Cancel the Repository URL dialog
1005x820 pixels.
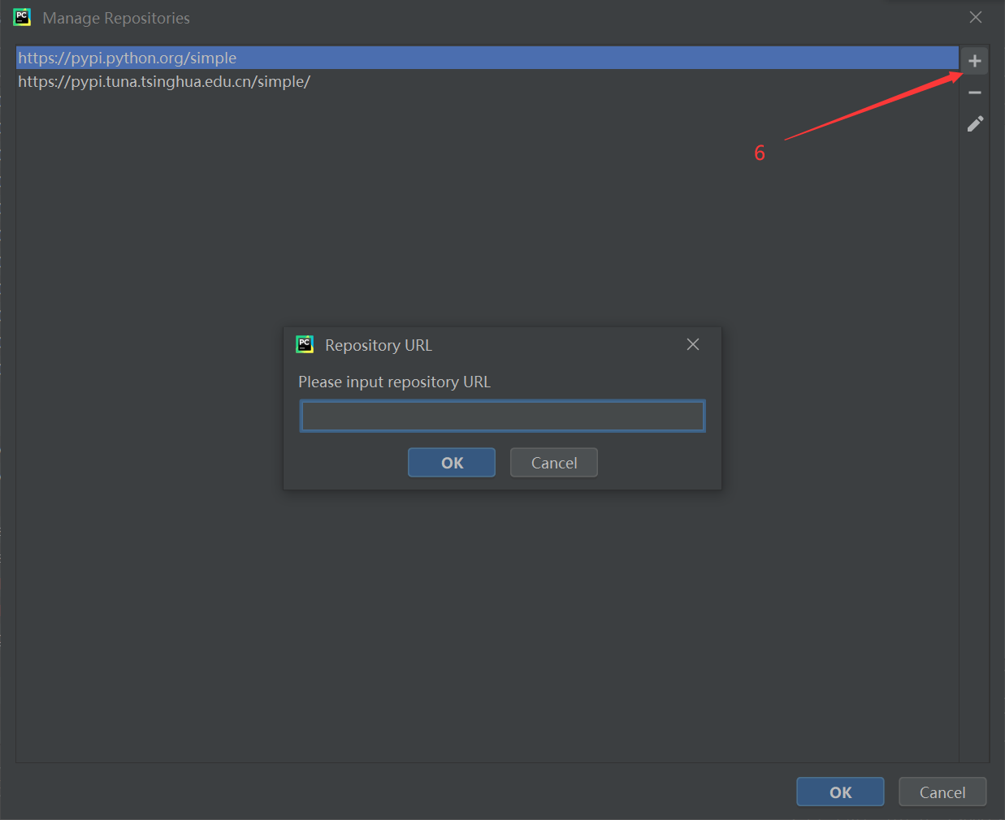click(x=554, y=463)
